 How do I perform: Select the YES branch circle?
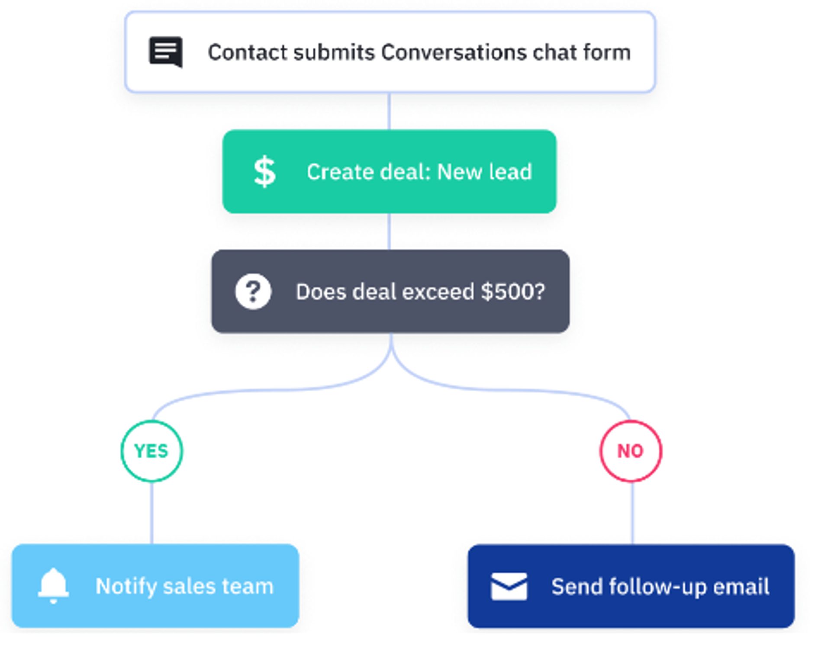[151, 451]
